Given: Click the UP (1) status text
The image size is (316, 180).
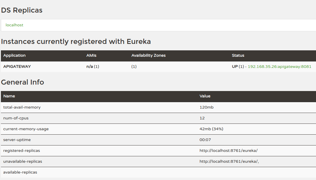Looking at the screenshot, I should [x=238, y=66].
